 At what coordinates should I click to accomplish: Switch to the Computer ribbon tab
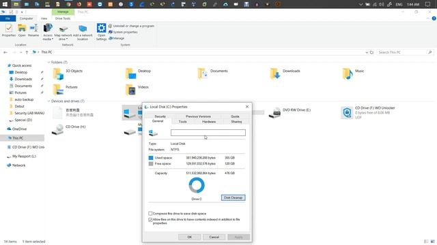(26, 18)
